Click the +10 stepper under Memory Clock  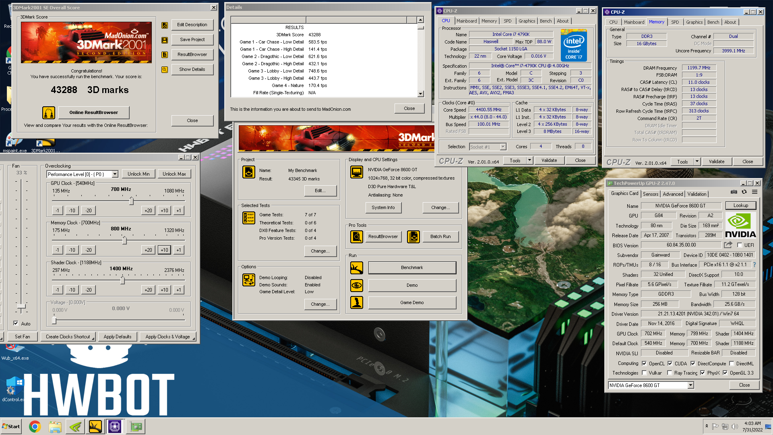[x=164, y=250]
